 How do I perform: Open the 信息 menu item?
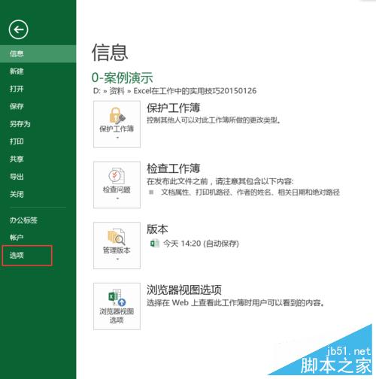38,53
